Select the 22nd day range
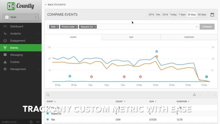The width and height of the screenshot is (220, 124). click(x=165, y=14)
